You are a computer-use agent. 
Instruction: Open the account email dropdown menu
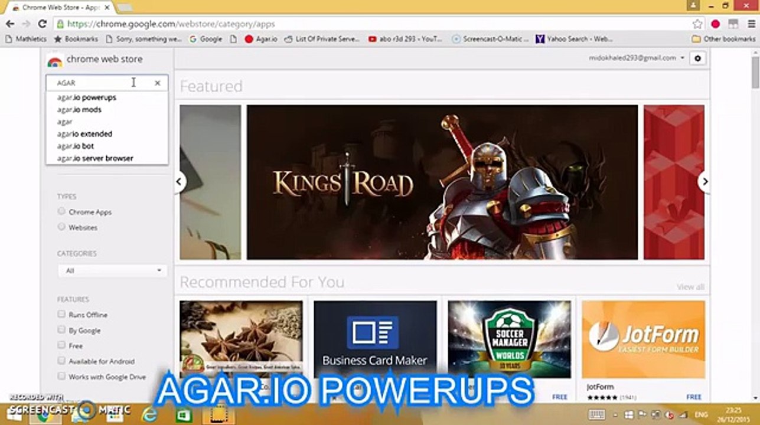point(636,58)
